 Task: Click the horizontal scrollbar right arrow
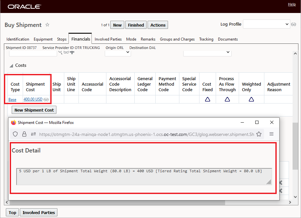pos(290,202)
